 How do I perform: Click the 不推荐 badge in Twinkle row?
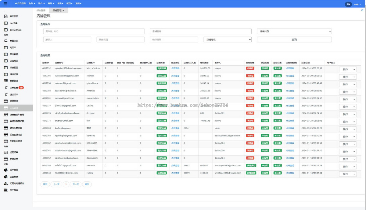[x=250, y=76]
